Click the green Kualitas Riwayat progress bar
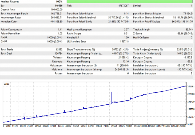This screenshot has width=195, height=135. pyautogui.click(x=129, y=2)
